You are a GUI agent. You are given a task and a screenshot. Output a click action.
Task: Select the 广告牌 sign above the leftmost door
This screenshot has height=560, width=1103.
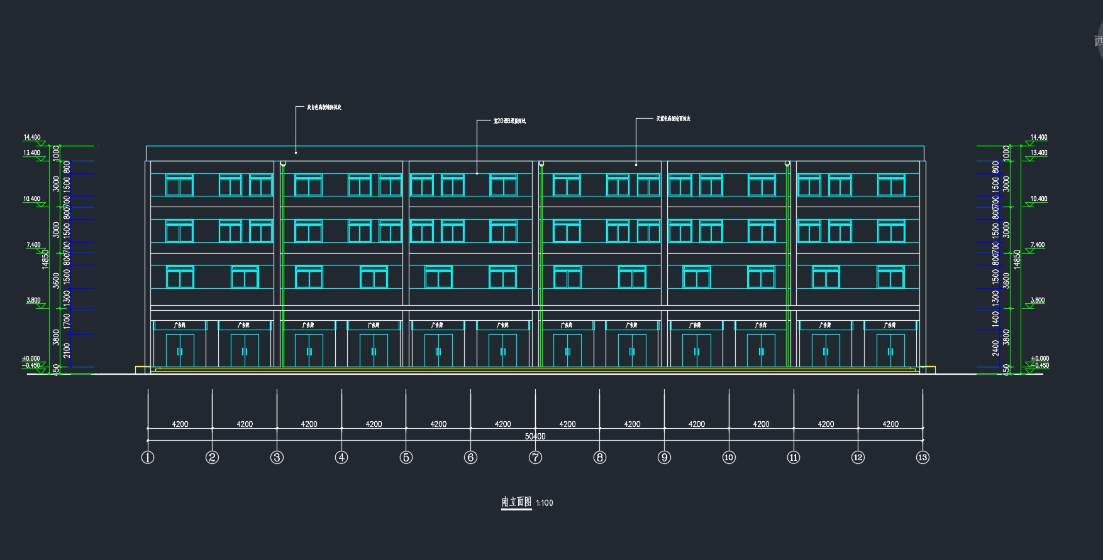click(180, 325)
